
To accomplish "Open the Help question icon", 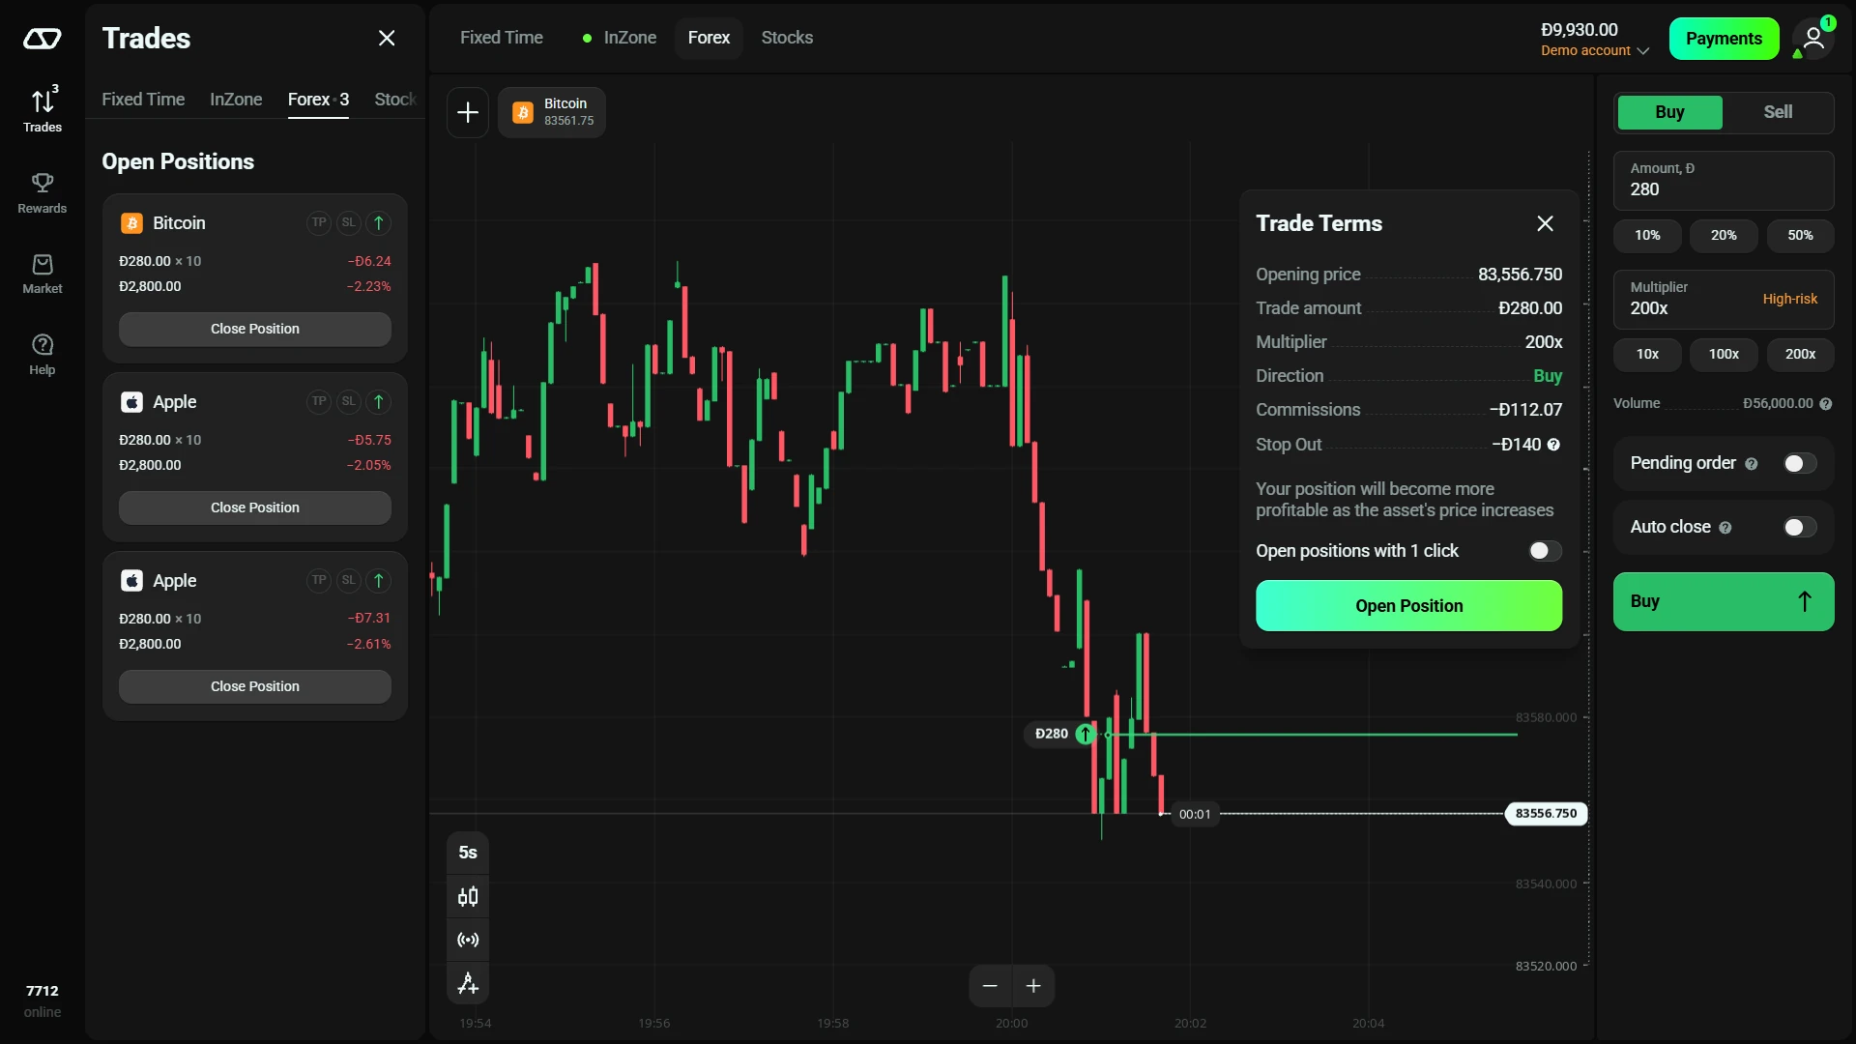I will [x=43, y=355].
